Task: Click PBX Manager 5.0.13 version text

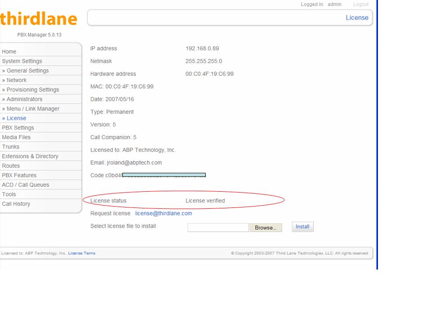Action: click(x=40, y=35)
